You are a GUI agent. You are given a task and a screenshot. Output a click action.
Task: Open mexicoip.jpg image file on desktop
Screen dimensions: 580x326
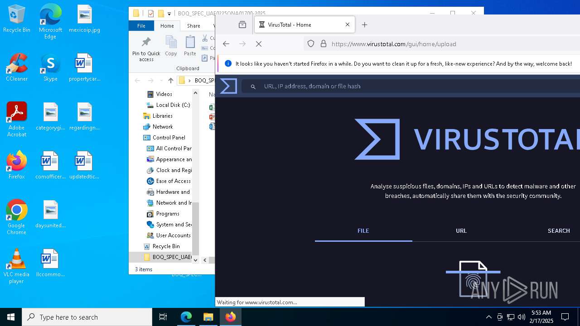84,19
